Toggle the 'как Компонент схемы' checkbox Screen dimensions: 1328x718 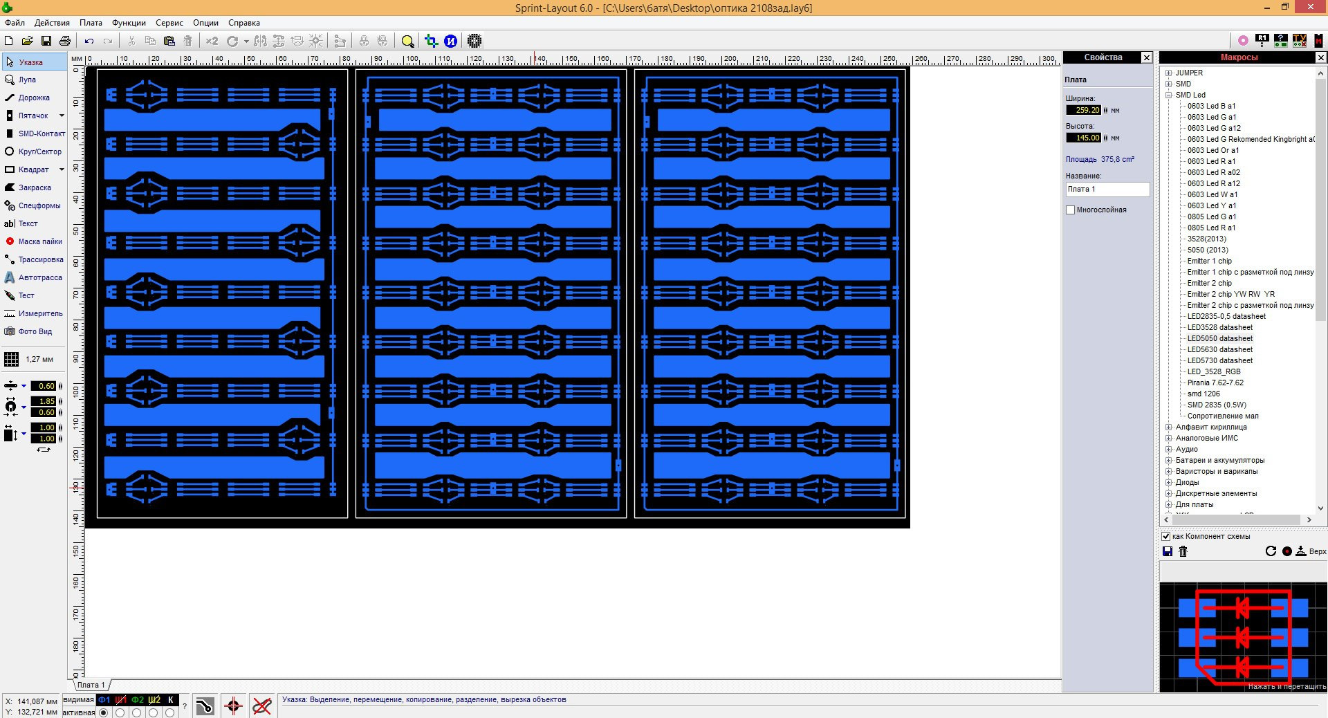1166,536
